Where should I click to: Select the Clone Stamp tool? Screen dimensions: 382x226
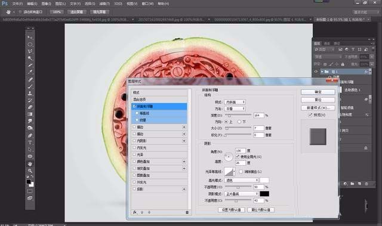tap(30, 93)
